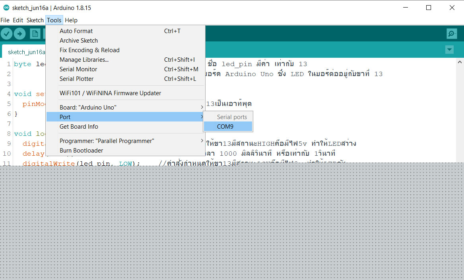Screen dimensions: 464x280
Task: Open the Help menu
Action: [x=71, y=20]
